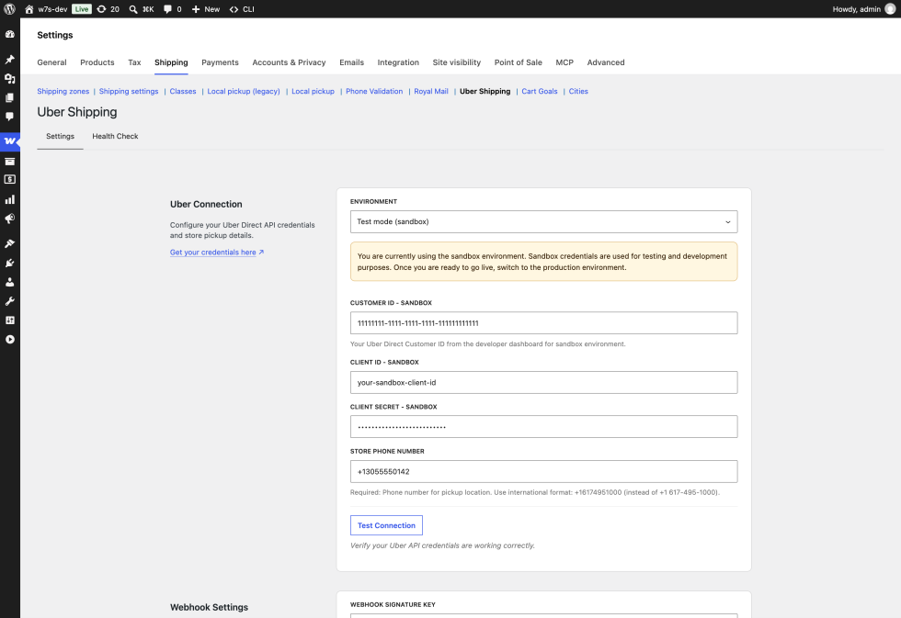Open Local pickup section link
The image size is (901, 618).
(314, 91)
